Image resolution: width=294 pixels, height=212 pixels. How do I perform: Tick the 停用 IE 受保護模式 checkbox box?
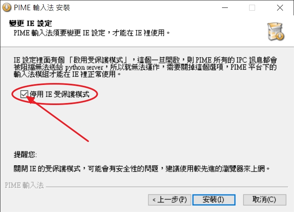point(24,94)
